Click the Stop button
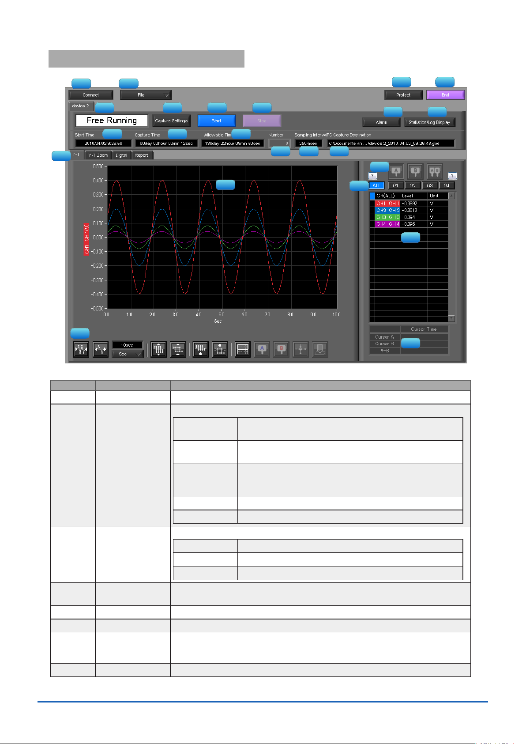The width and height of the screenshot is (526, 744). (x=262, y=121)
